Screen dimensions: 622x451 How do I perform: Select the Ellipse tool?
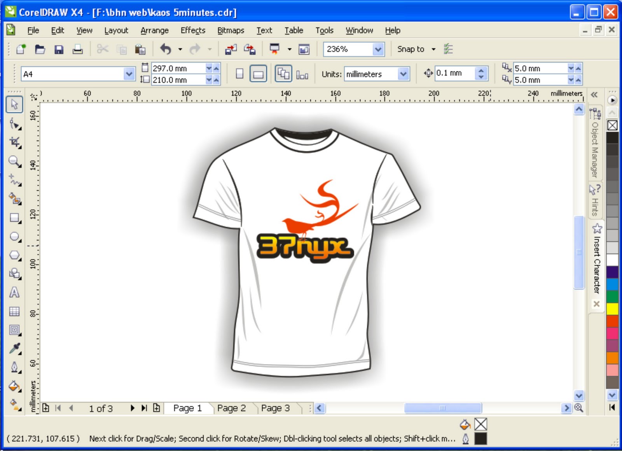pos(15,236)
